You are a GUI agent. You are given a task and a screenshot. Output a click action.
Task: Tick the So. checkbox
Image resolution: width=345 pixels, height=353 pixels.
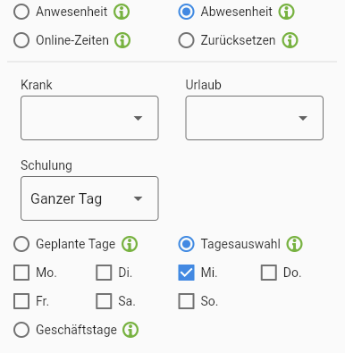[x=186, y=301]
